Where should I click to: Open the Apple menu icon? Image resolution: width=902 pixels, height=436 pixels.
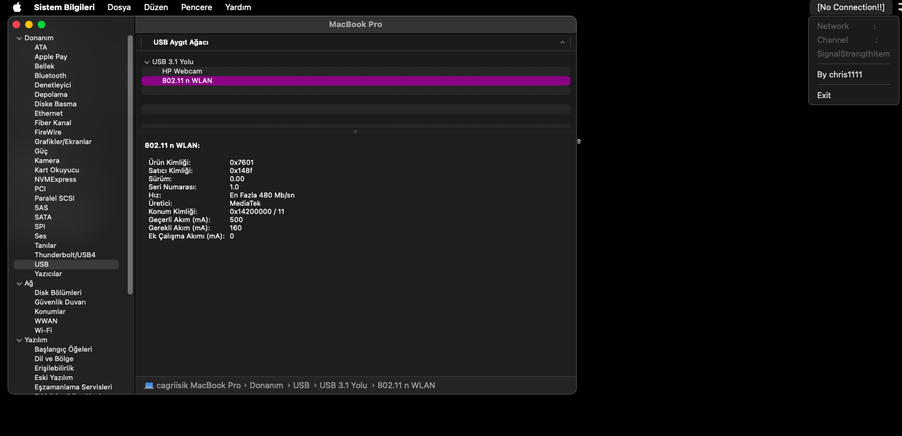(x=17, y=8)
